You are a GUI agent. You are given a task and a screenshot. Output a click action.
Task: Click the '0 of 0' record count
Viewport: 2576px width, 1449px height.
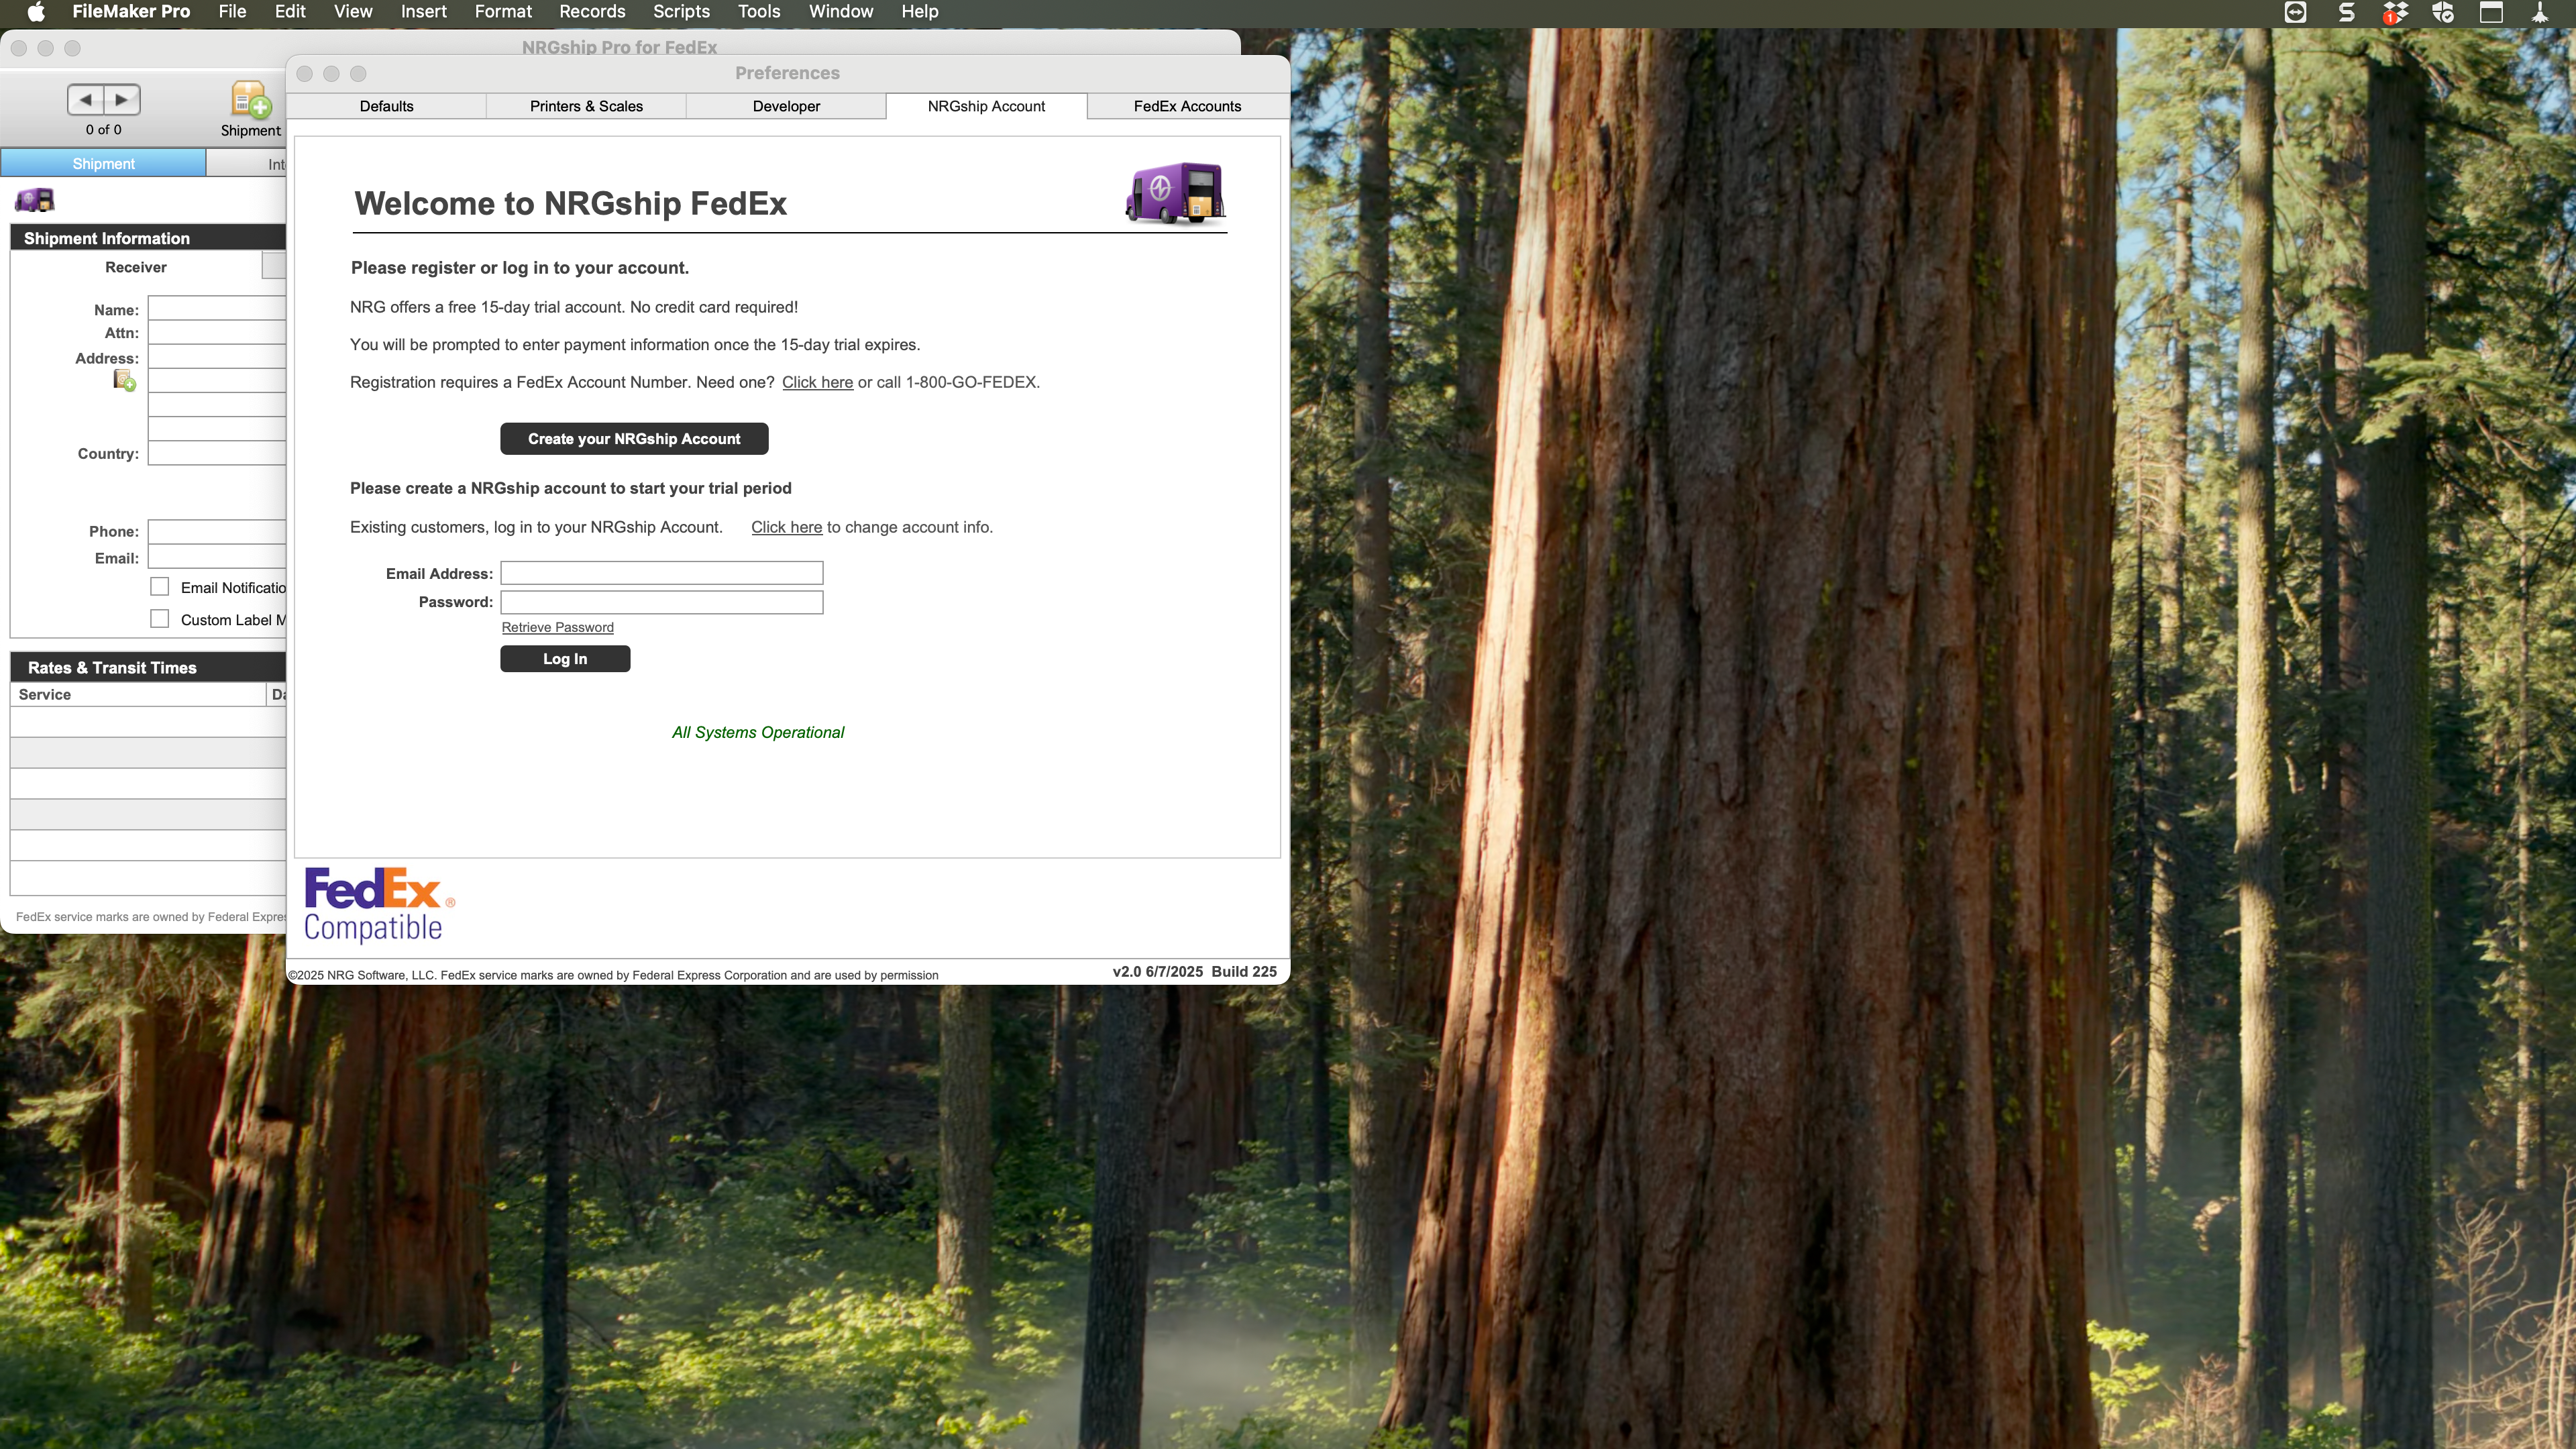click(x=103, y=130)
